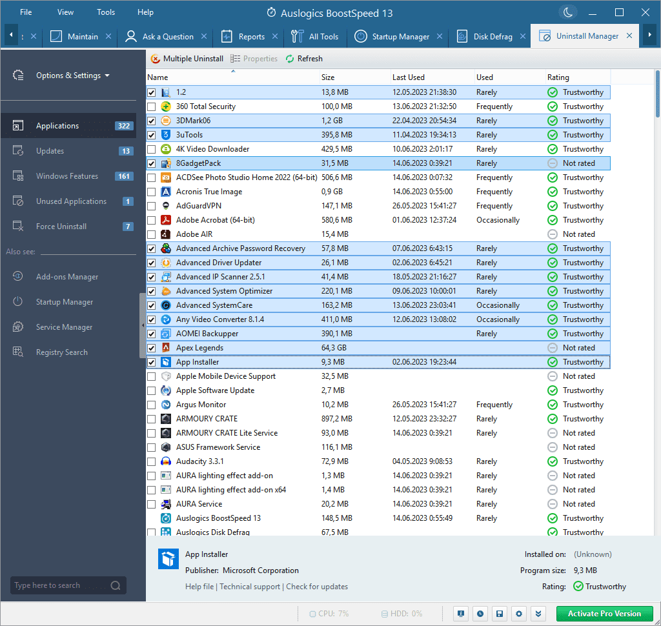The height and width of the screenshot is (626, 661).
Task: Click the Type here to search field
Action: (x=68, y=585)
